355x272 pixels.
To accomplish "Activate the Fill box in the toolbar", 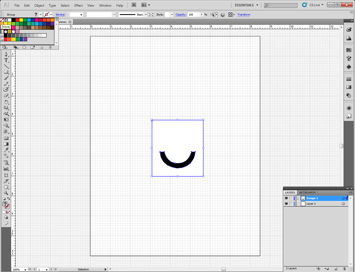I will tap(5, 204).
